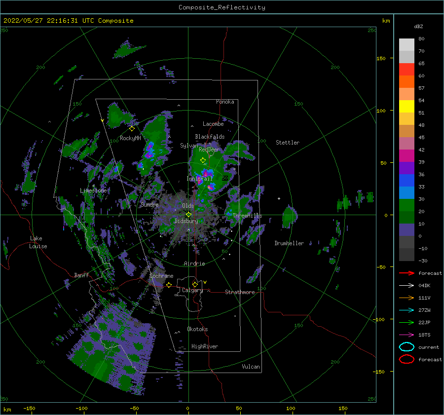Select the cyan current ellipse icon

click(x=407, y=347)
